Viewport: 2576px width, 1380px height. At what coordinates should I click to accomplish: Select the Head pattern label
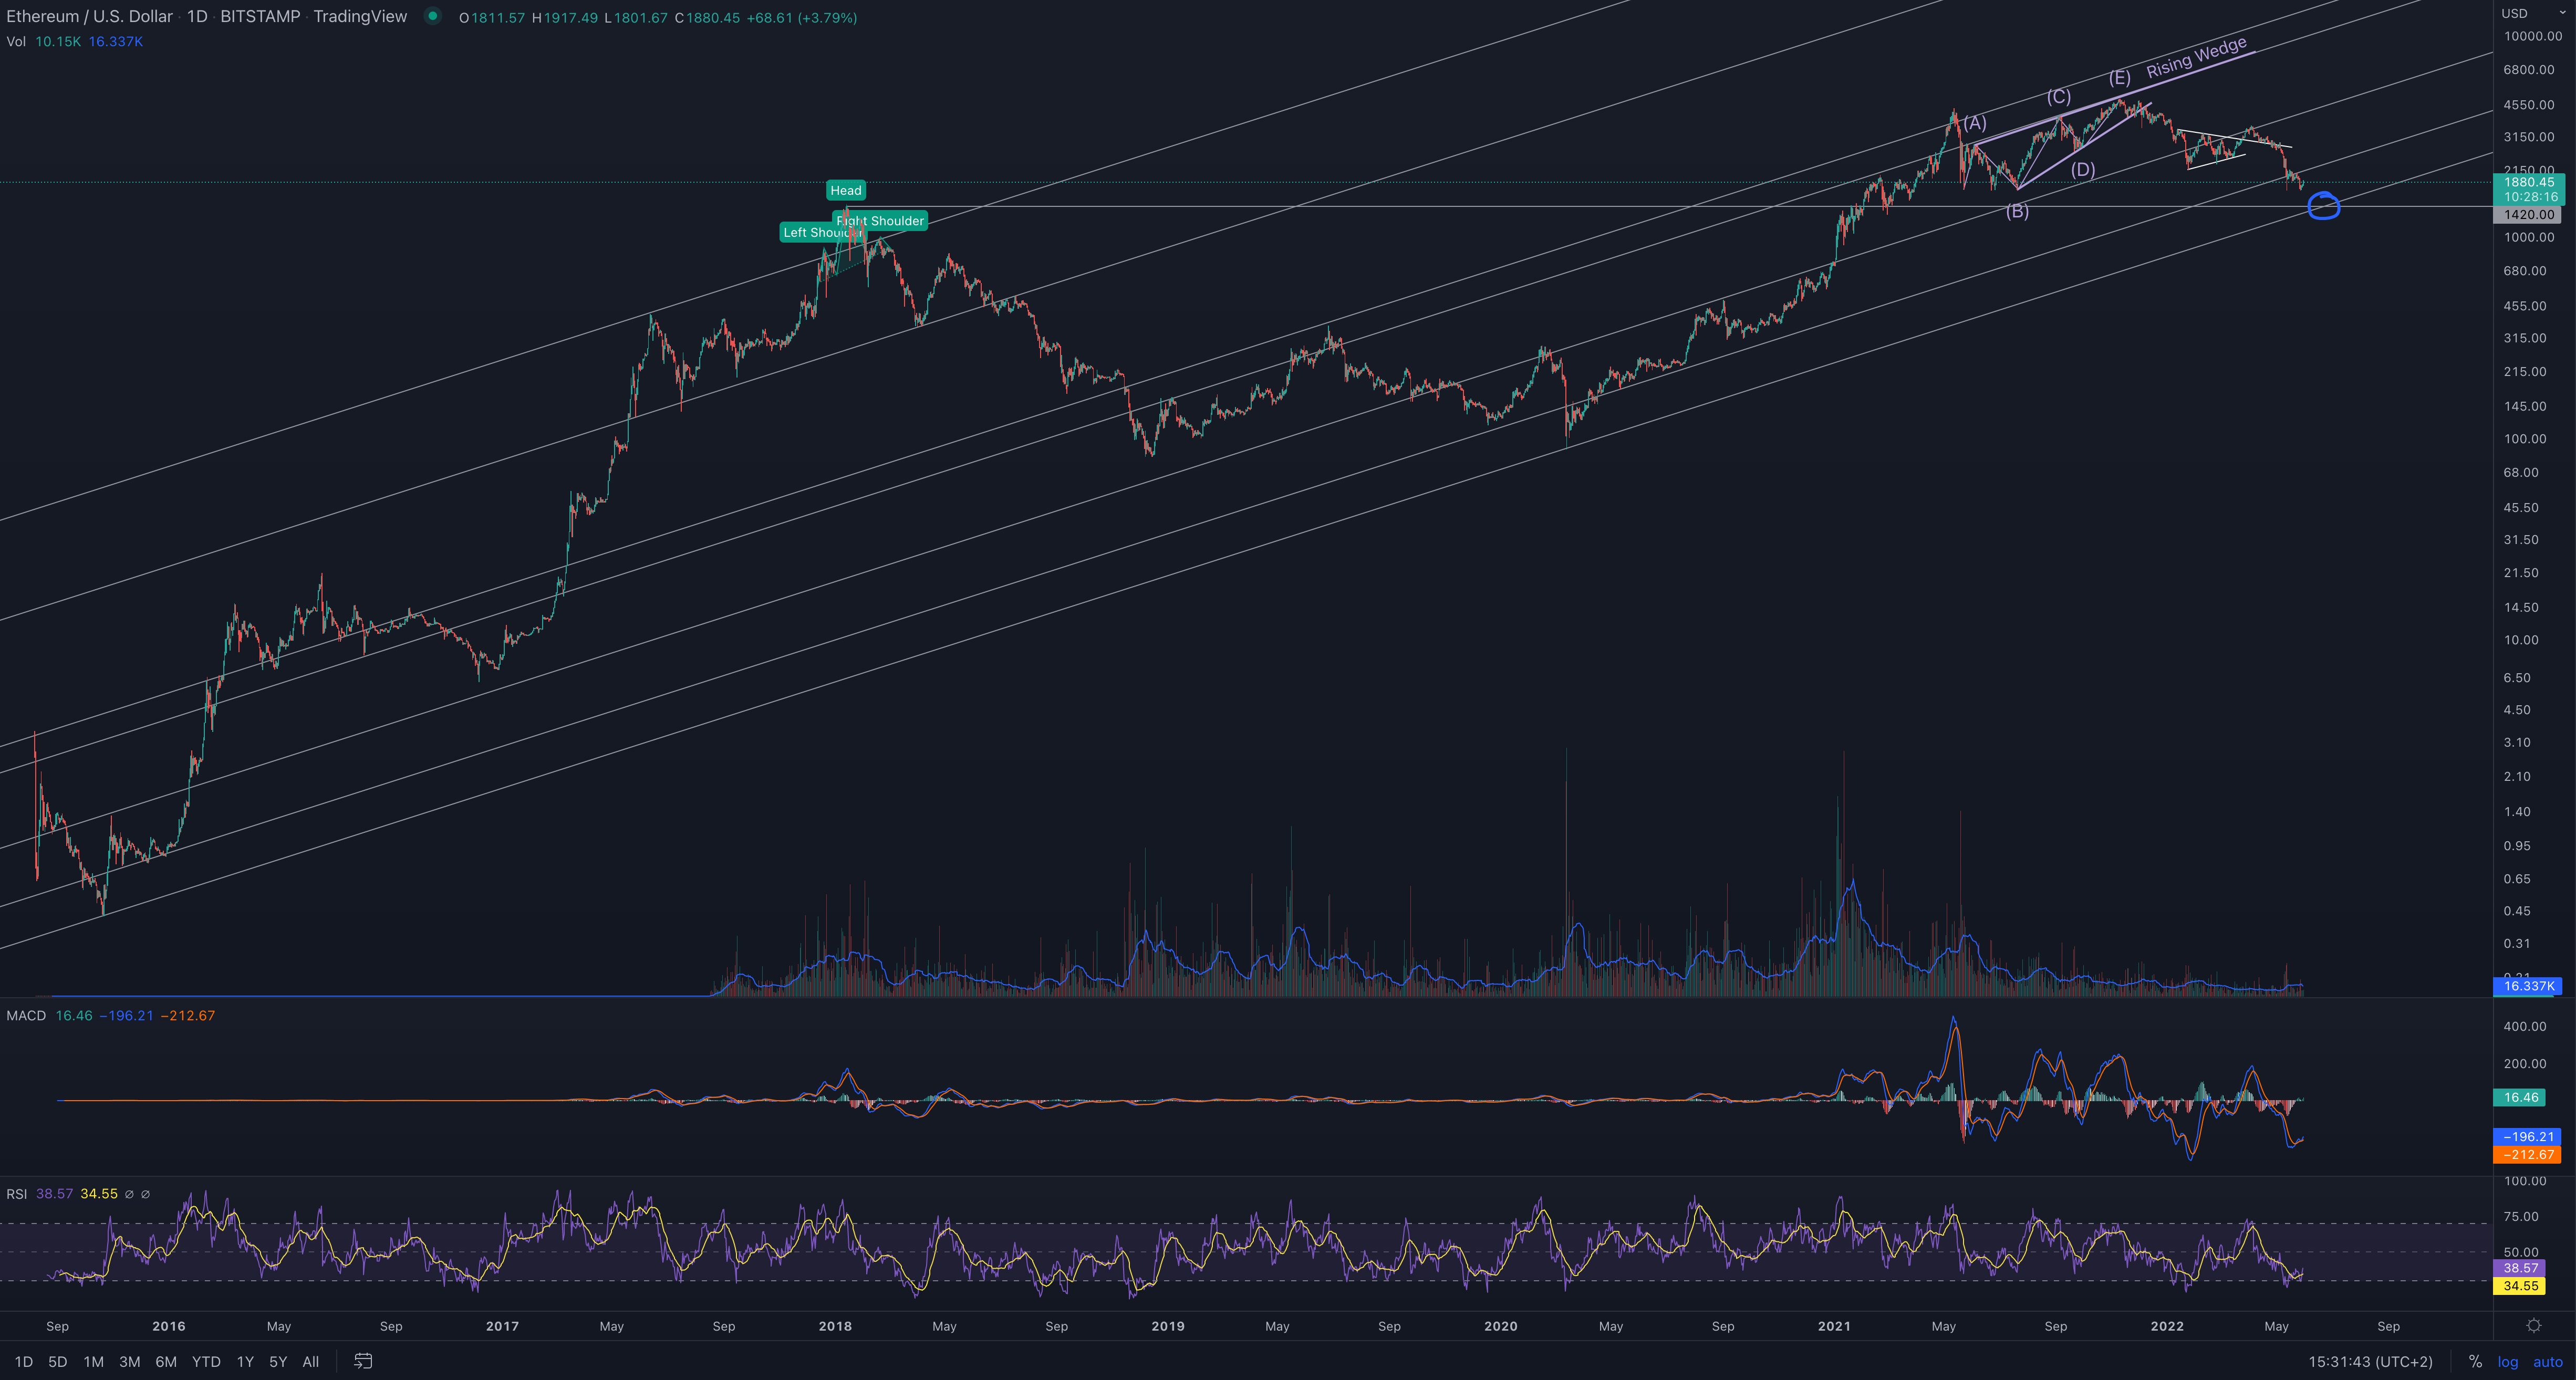tap(845, 190)
